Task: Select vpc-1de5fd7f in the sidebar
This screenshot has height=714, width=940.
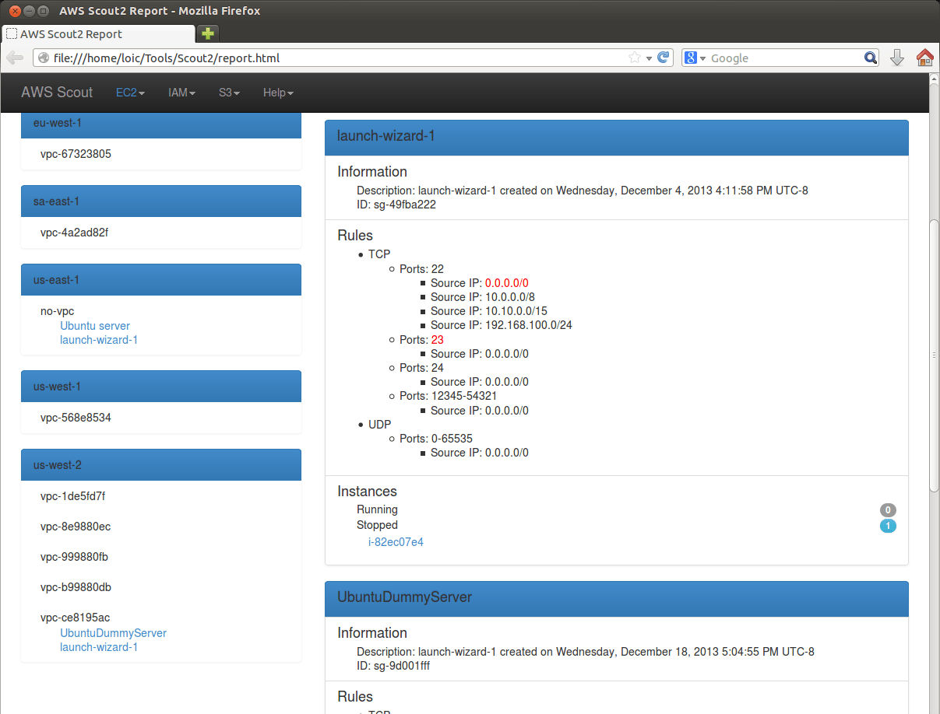Action: pyautogui.click(x=72, y=496)
